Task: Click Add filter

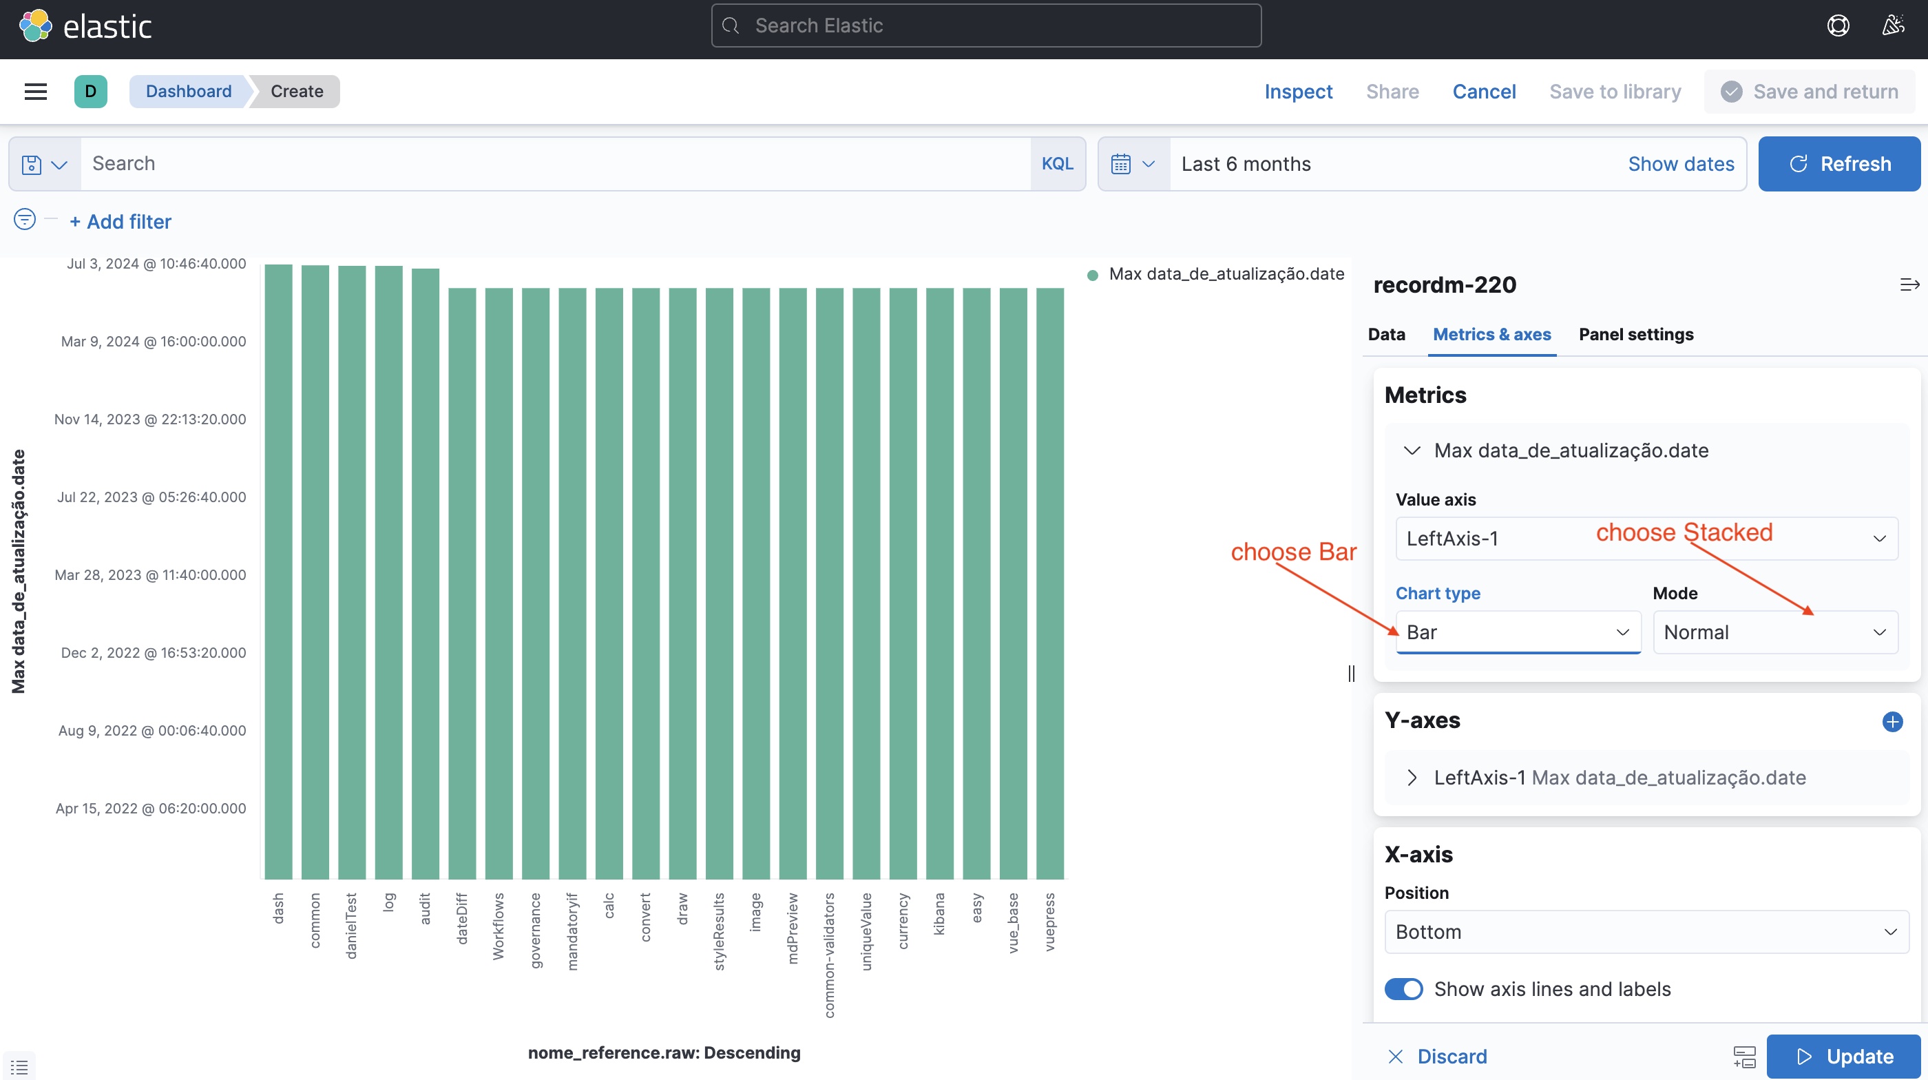Action: coord(120,222)
